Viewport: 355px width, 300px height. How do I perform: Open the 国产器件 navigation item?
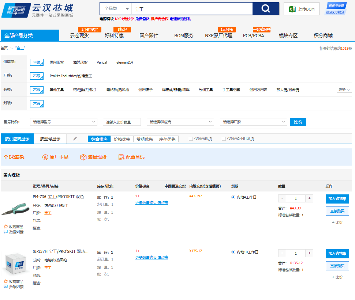point(149,35)
